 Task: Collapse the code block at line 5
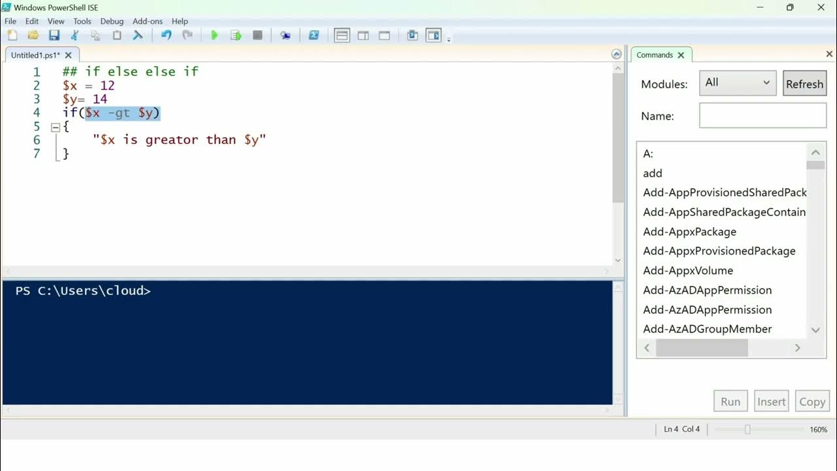tap(56, 127)
